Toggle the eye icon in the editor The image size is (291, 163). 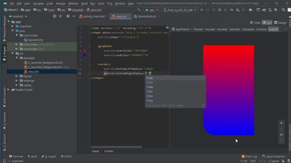167,28
